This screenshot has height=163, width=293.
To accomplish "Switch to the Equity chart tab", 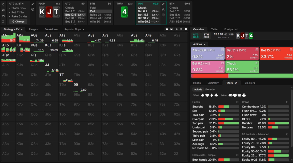I will 231,29.
